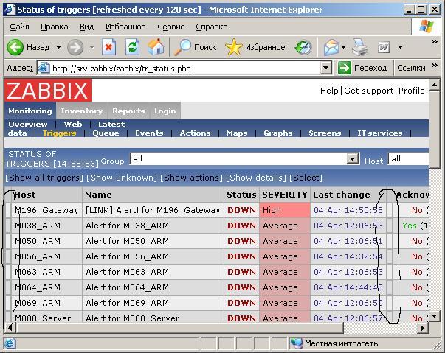Viewport: 445px width, 353px height.
Task: Click Yes acknowledge for M038_ARM
Action: point(410,226)
